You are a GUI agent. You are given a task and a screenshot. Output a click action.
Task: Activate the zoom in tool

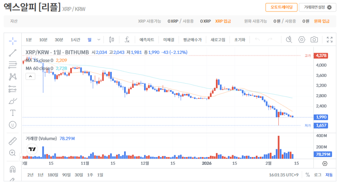[x=12, y=153]
